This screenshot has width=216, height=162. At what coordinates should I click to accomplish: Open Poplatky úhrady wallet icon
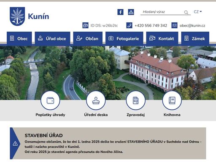click(x=50, y=100)
